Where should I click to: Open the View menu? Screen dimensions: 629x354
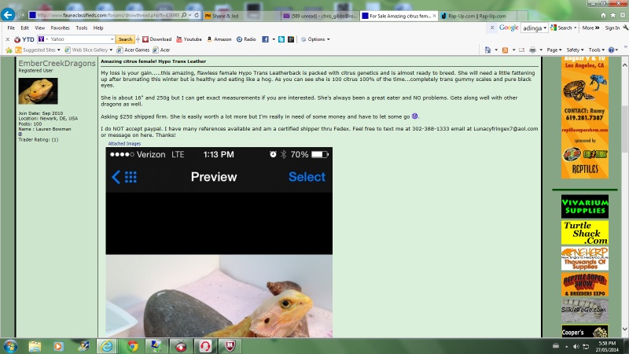[40, 28]
